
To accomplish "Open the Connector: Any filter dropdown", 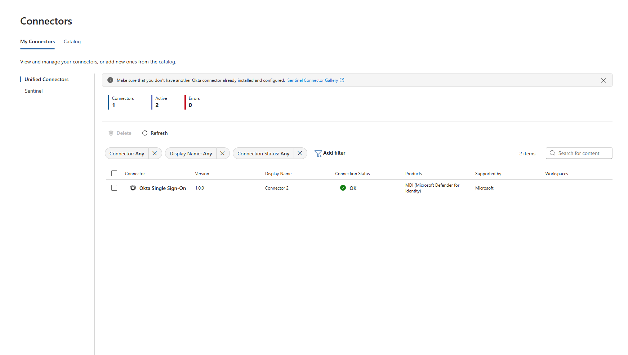I will (127, 154).
